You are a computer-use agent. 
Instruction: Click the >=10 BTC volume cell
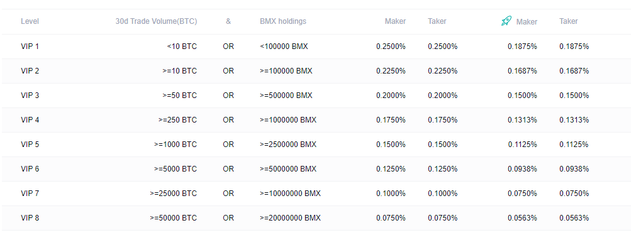click(180, 71)
